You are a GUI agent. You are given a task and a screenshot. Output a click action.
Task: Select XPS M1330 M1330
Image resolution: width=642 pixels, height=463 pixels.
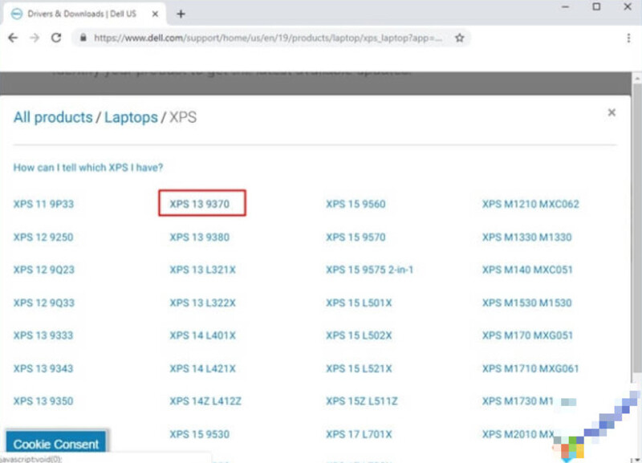pos(527,237)
